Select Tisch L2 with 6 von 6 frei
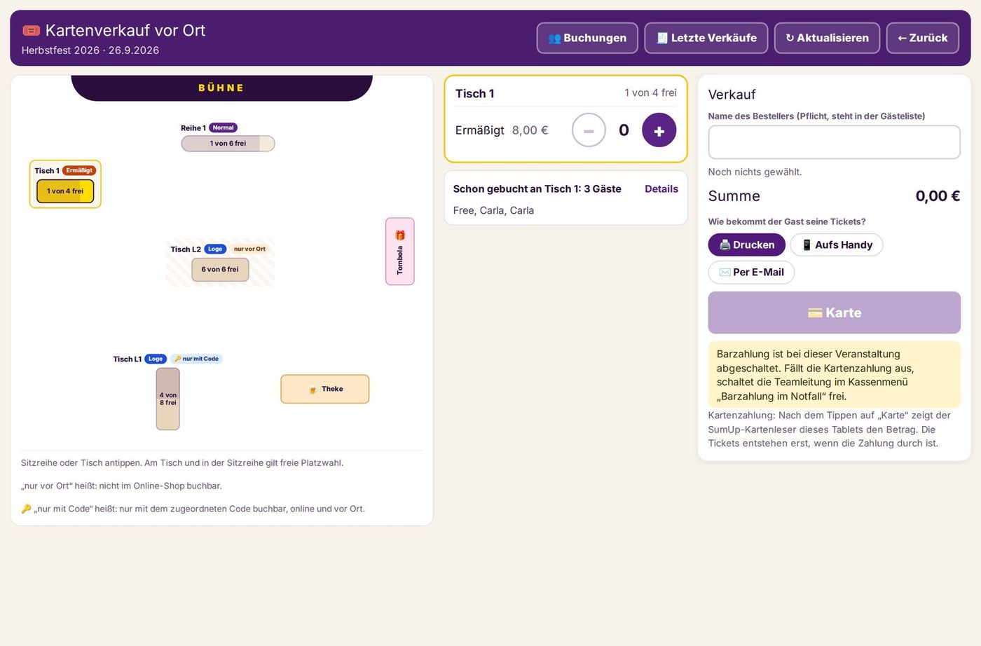This screenshot has height=646, width=981. coord(220,270)
